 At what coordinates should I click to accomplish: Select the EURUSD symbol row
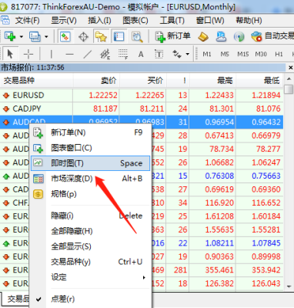[x=142, y=95]
